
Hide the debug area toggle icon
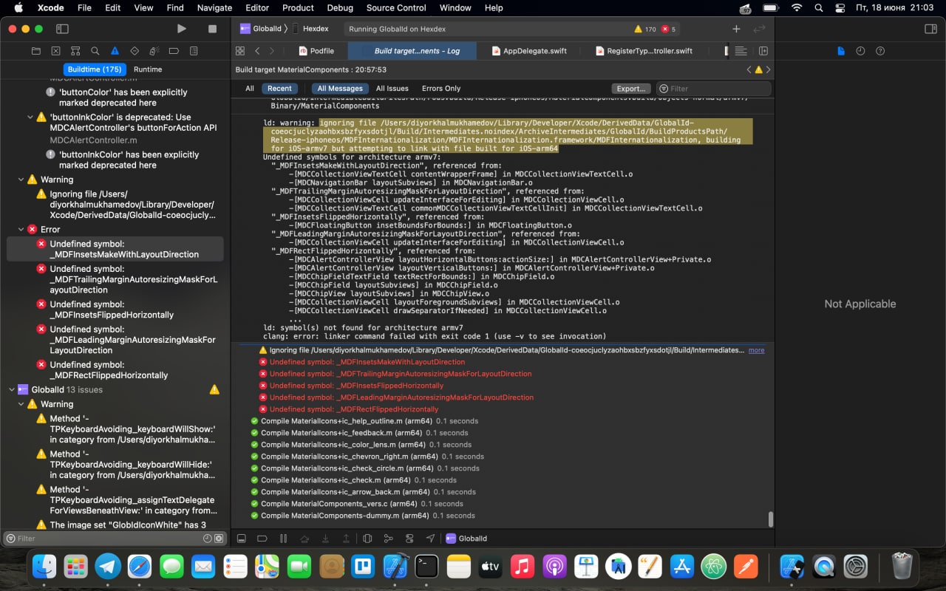[x=240, y=539]
